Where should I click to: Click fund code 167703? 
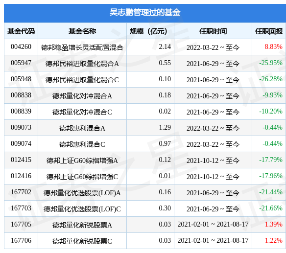coord(21,208)
